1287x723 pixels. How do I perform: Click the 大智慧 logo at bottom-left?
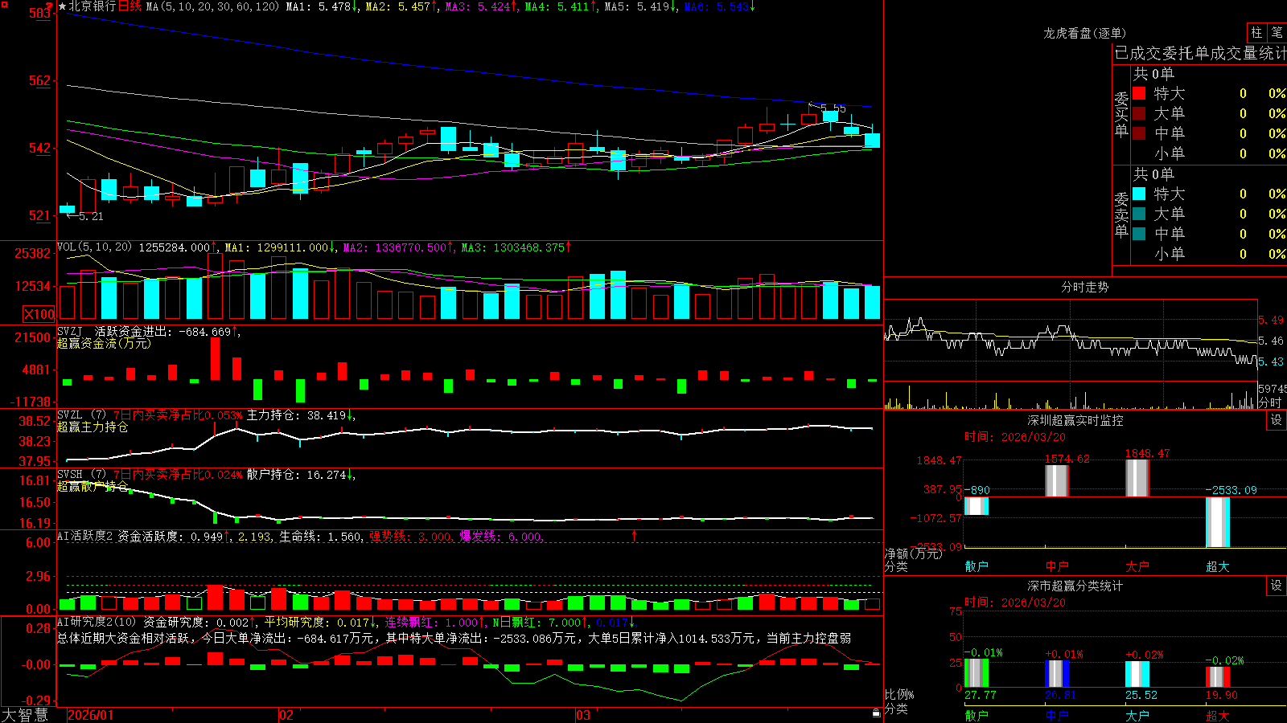24,714
